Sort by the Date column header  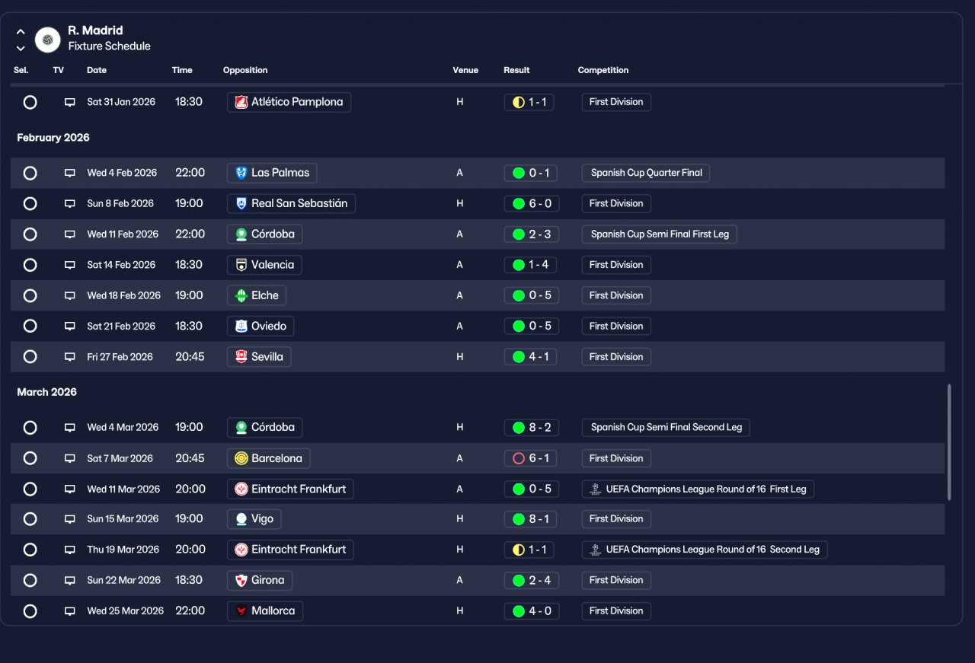97,70
